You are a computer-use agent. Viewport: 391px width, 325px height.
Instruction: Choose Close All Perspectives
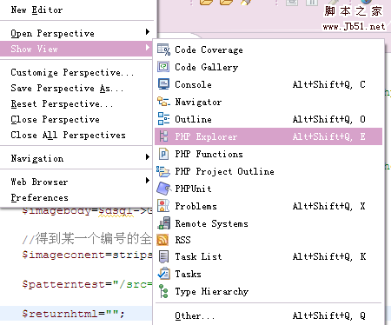76,135
